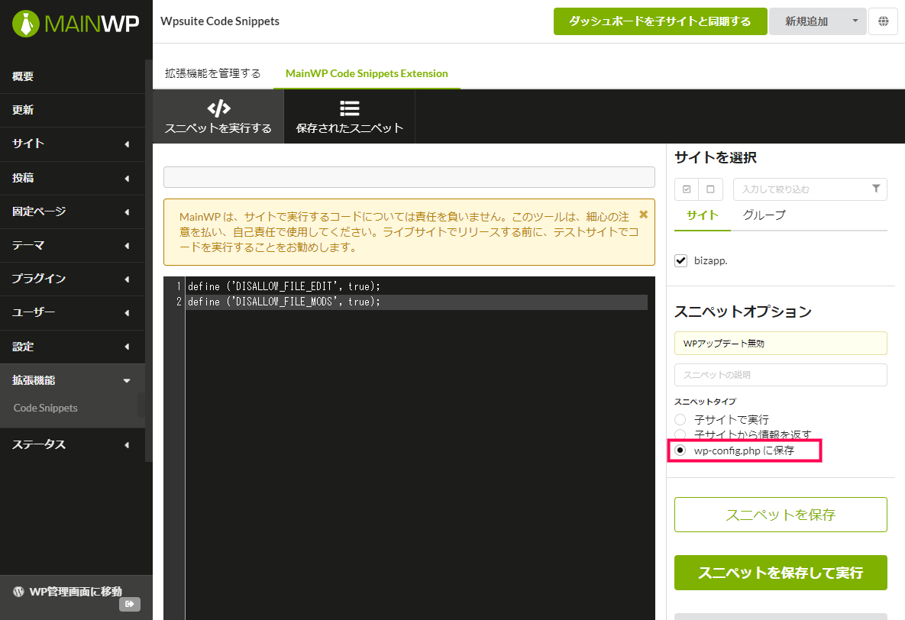The width and height of the screenshot is (905, 620).
Task: Click the code brackets snippet icon
Action: 218,108
